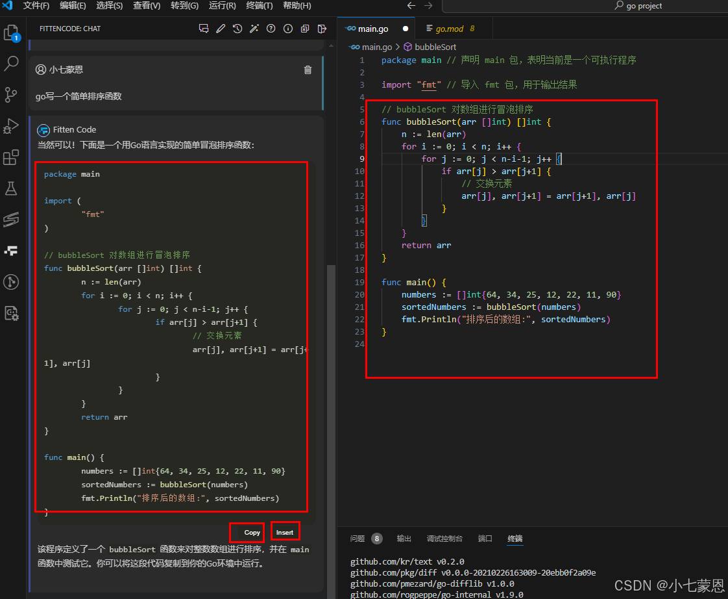Screen dimensions: 728x599
Task: Select the 输出 panel tab
Action: [404, 539]
